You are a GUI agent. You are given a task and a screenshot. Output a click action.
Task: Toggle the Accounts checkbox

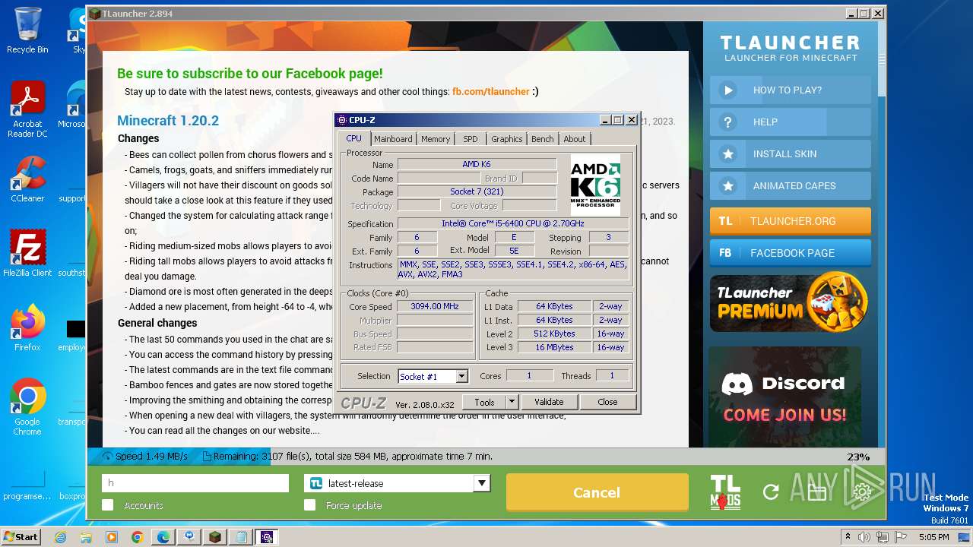tap(108, 504)
